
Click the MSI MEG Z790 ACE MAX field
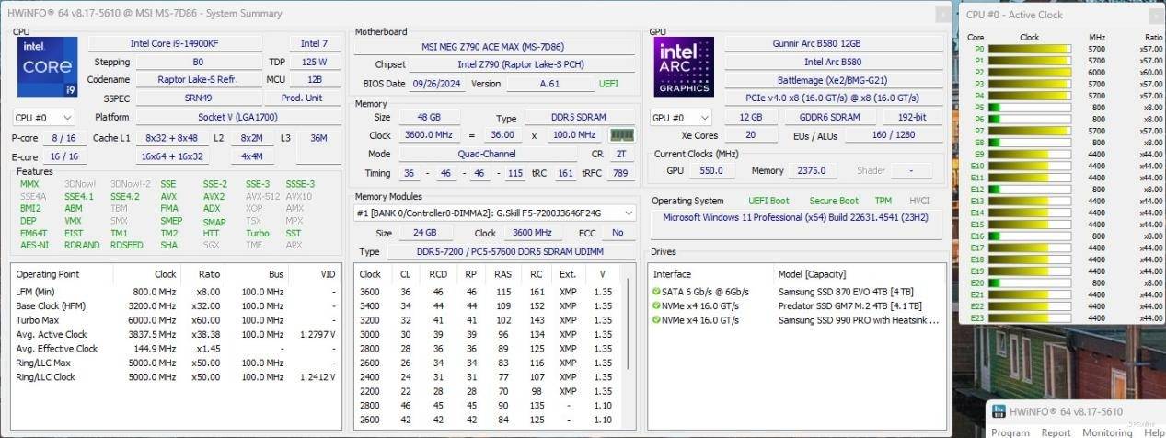point(494,46)
